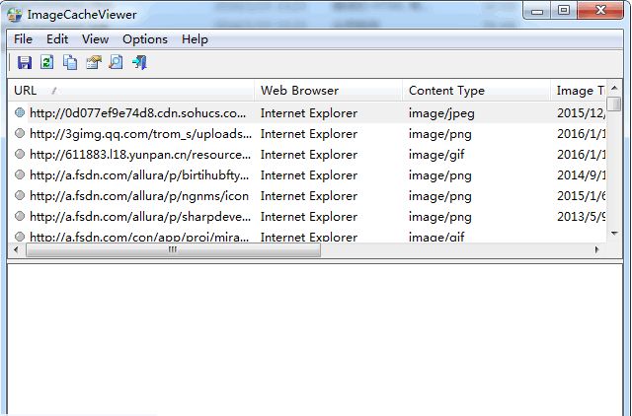Minimize the ImageCacheViewer window
This screenshot has height=416, width=632.
point(537,11)
